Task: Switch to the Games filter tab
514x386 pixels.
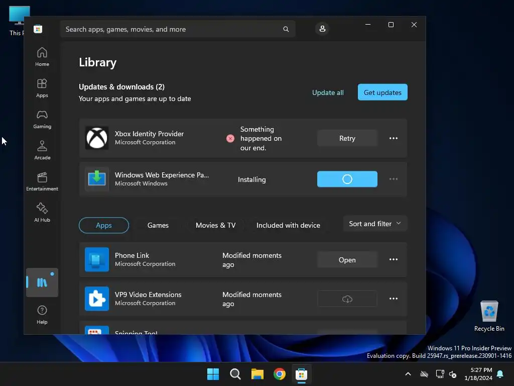Action: coord(158,225)
